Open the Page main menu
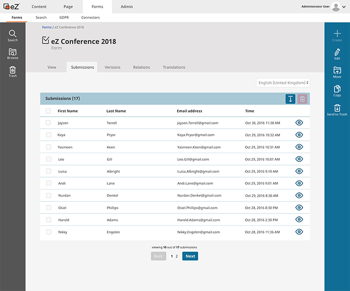Screen dimensions: 350x291 click(x=68, y=7)
